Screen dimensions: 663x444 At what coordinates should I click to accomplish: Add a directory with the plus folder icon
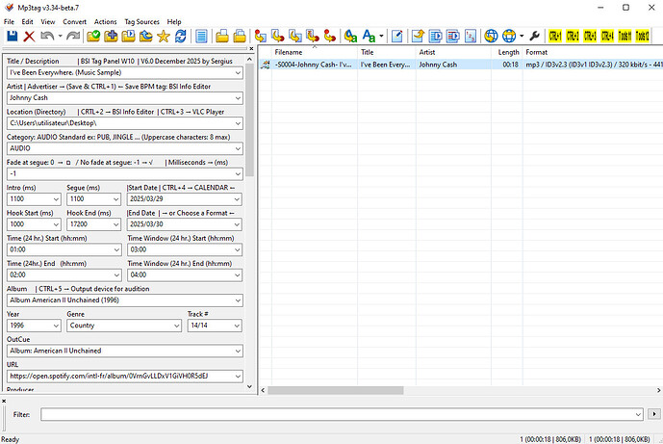coord(111,37)
